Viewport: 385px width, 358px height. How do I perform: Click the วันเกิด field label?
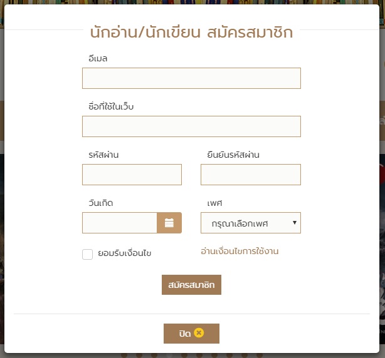pos(101,203)
